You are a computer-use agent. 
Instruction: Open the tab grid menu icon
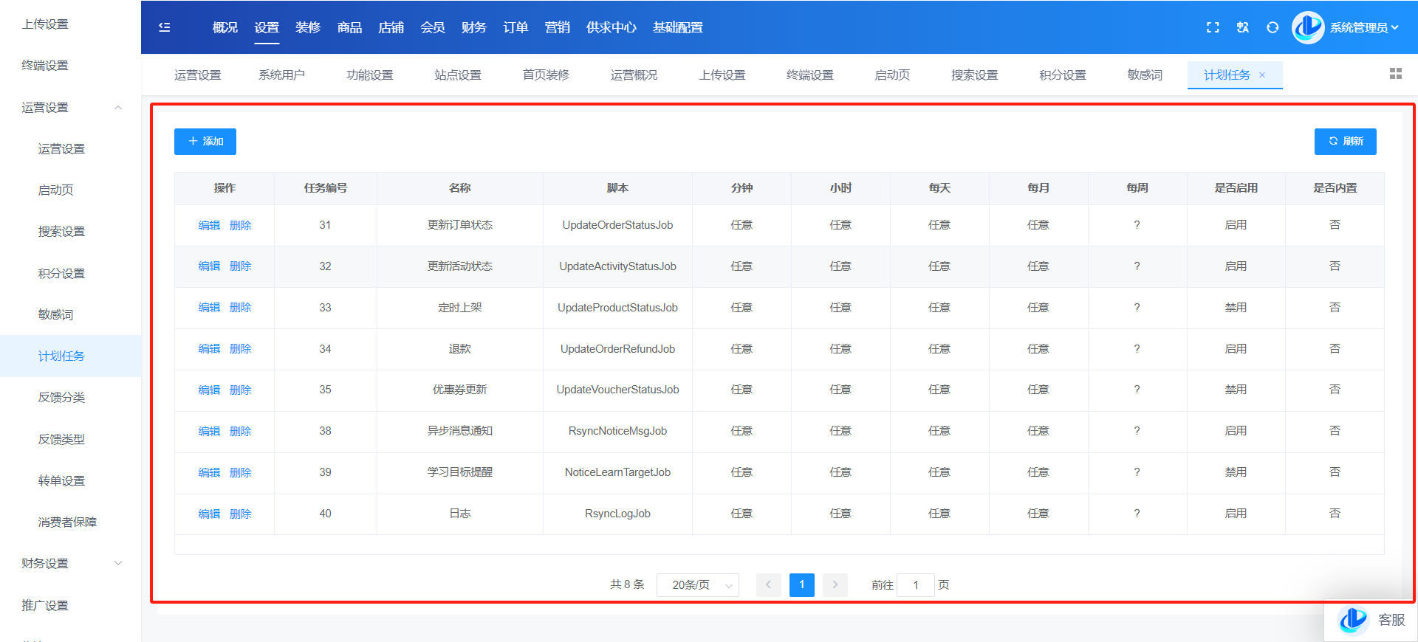coord(1395,74)
